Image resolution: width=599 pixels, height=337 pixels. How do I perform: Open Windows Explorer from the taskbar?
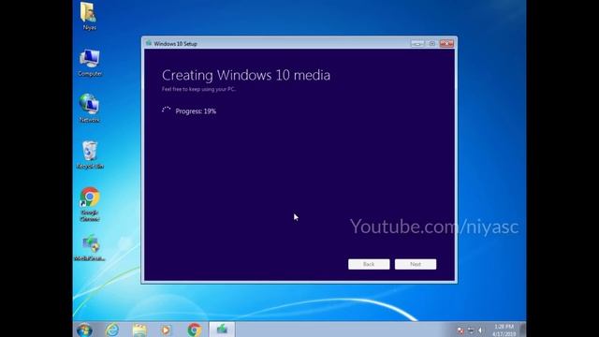139,330
